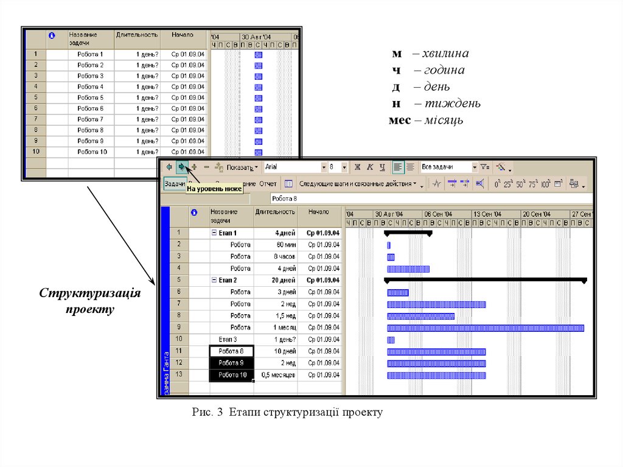Toggle Bold formatting button
The image size is (623, 467).
coord(358,167)
